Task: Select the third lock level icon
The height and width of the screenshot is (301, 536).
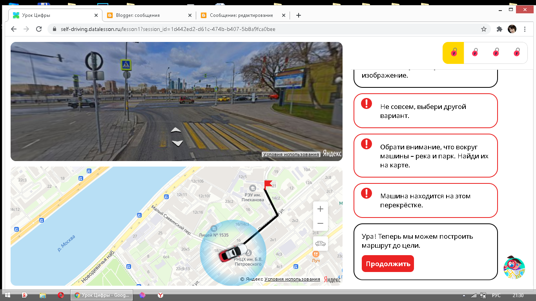Action: 496,52
